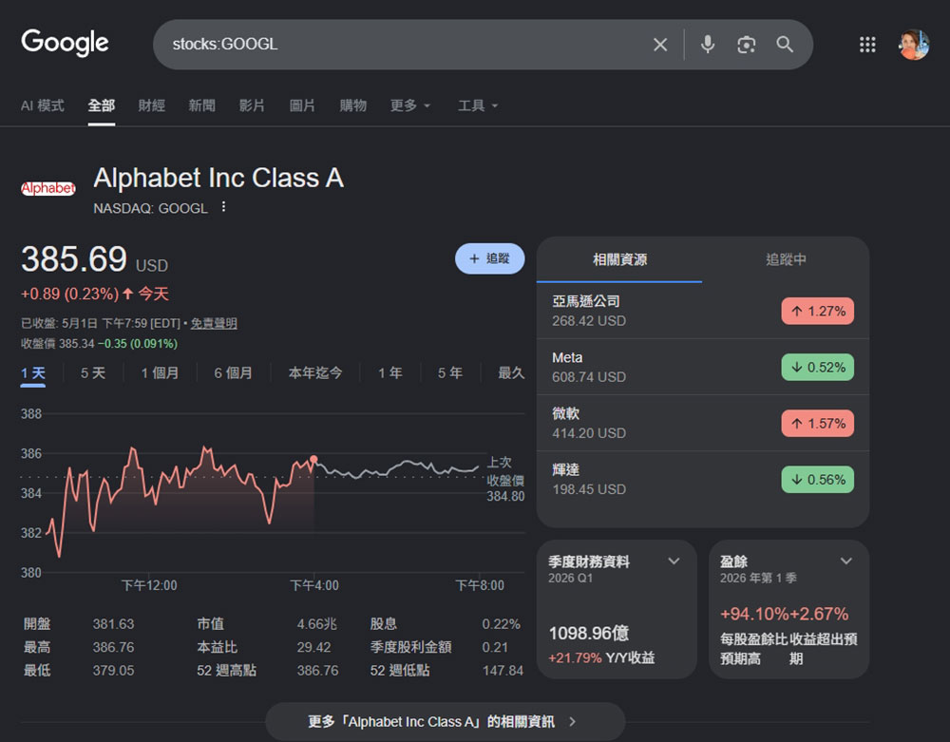
Task: Open the 更多 dropdown in search tabs
Action: pyautogui.click(x=410, y=105)
